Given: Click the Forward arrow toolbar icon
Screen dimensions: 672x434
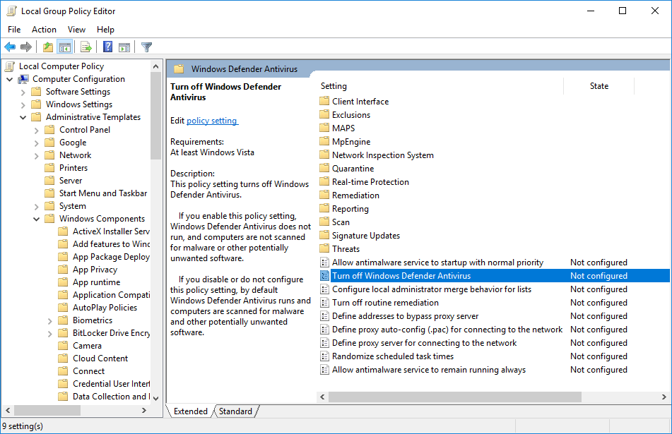Looking at the screenshot, I should [26, 47].
